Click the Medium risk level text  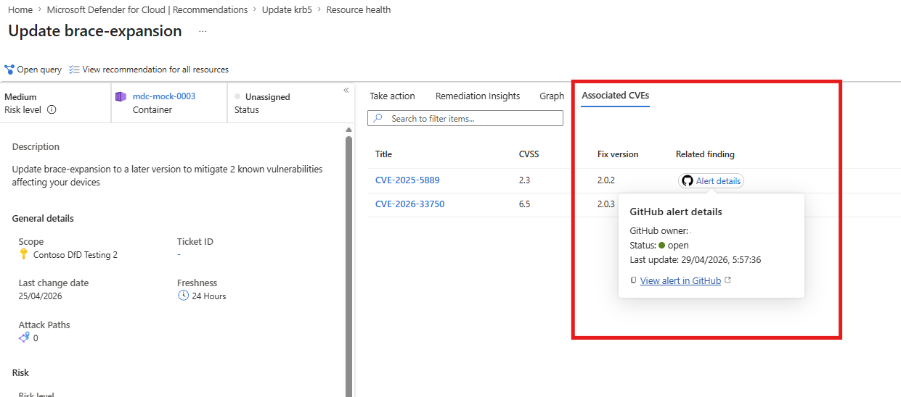pos(20,96)
